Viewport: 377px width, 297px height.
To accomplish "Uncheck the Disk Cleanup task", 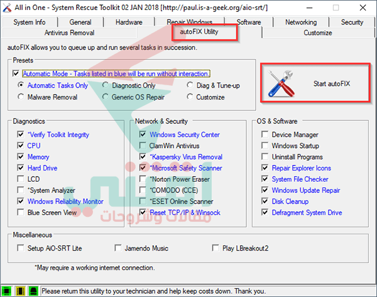I will click(265, 201).
